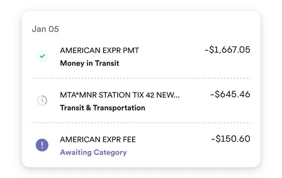
Task: Click the green checkmark cleared icon
Action: 42,56
